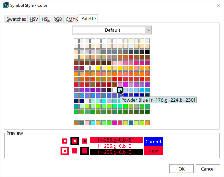Pick the light pink swatch in the recent colors row

(87, 123)
